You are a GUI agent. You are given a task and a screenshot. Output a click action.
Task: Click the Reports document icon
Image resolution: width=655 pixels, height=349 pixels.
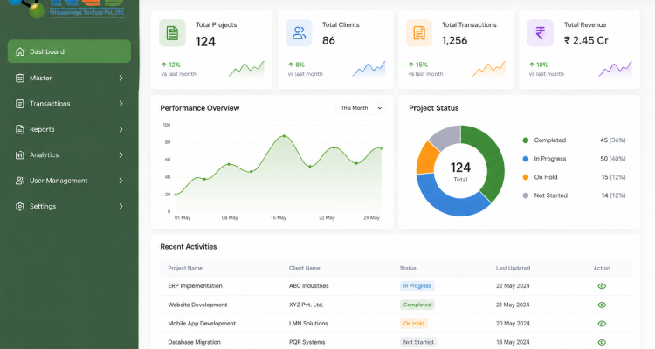coord(19,129)
